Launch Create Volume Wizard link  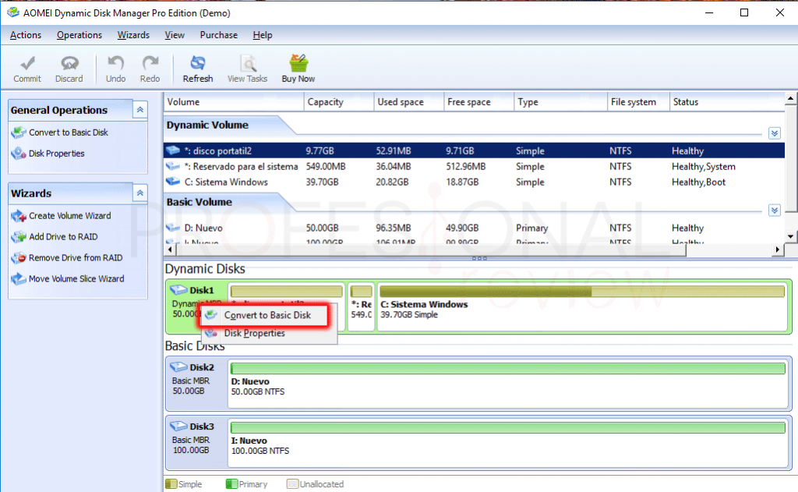pyautogui.click(x=69, y=216)
